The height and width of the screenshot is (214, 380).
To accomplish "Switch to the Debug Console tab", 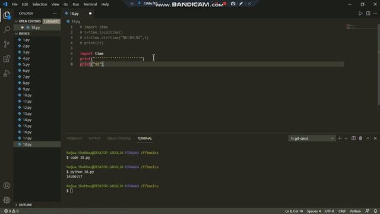I will coord(119,139).
